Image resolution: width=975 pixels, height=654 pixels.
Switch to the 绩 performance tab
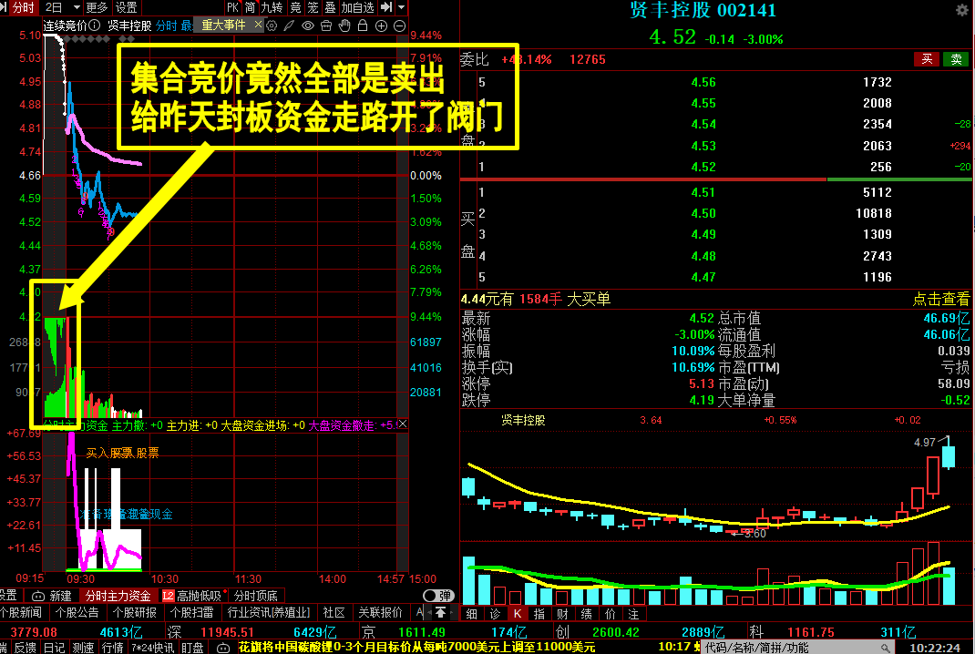pyautogui.click(x=587, y=614)
